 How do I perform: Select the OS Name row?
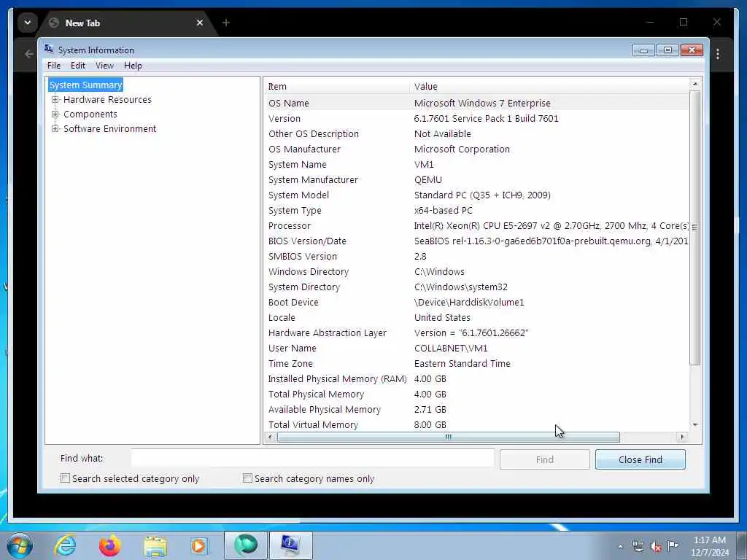pos(476,103)
